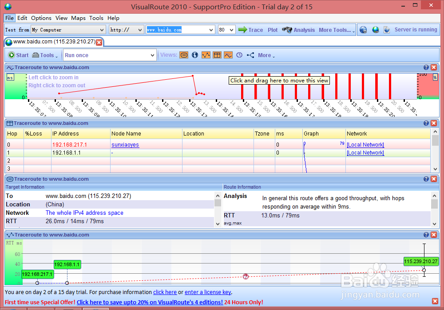Toggle the summary text view icon
Screen dimensions: 444x310
point(184,55)
